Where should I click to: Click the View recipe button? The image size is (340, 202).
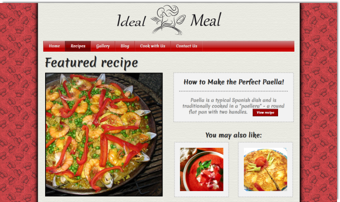(265, 113)
